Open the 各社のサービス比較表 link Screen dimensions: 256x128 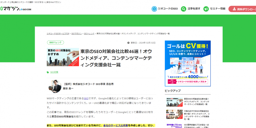(115, 125)
